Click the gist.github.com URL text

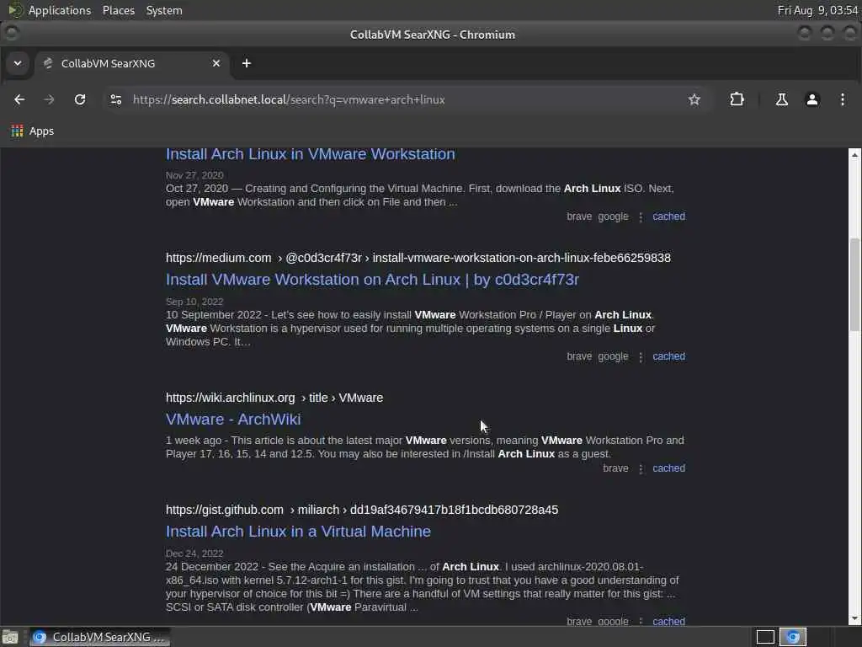coord(362,510)
